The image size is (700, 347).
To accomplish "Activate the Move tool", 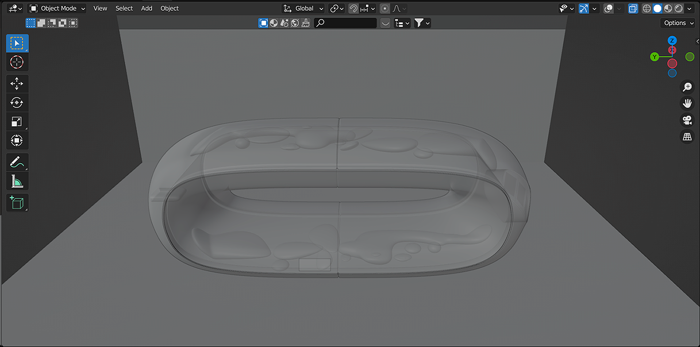I will tap(17, 83).
